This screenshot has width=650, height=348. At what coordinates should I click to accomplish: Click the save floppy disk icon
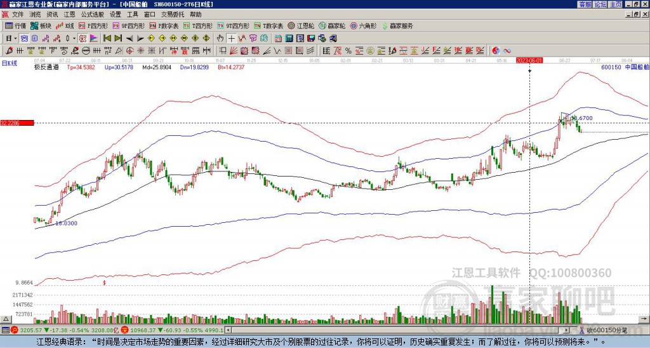[311, 39]
